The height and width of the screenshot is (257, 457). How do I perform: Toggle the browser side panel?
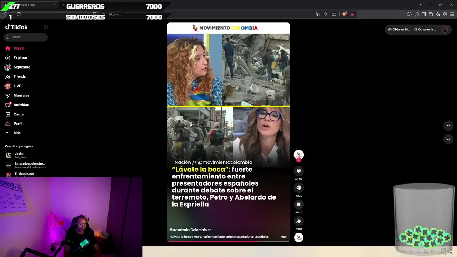click(x=424, y=14)
